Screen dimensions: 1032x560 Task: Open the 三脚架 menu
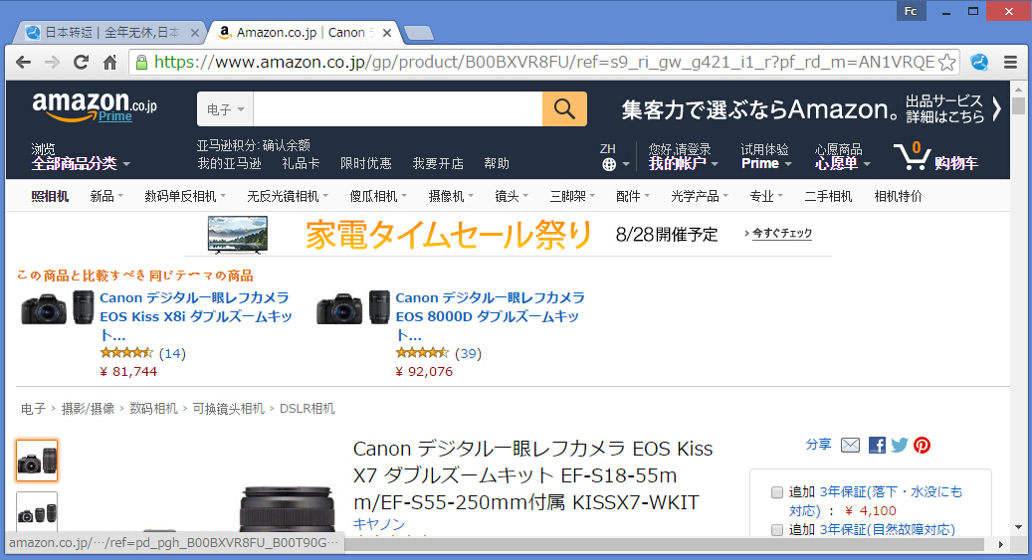572,196
